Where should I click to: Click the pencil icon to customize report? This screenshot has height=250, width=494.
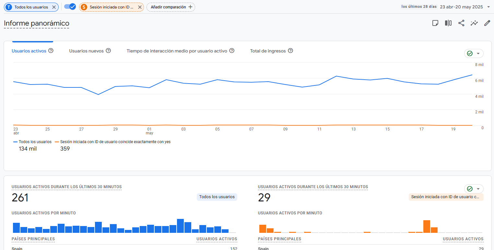(487, 23)
